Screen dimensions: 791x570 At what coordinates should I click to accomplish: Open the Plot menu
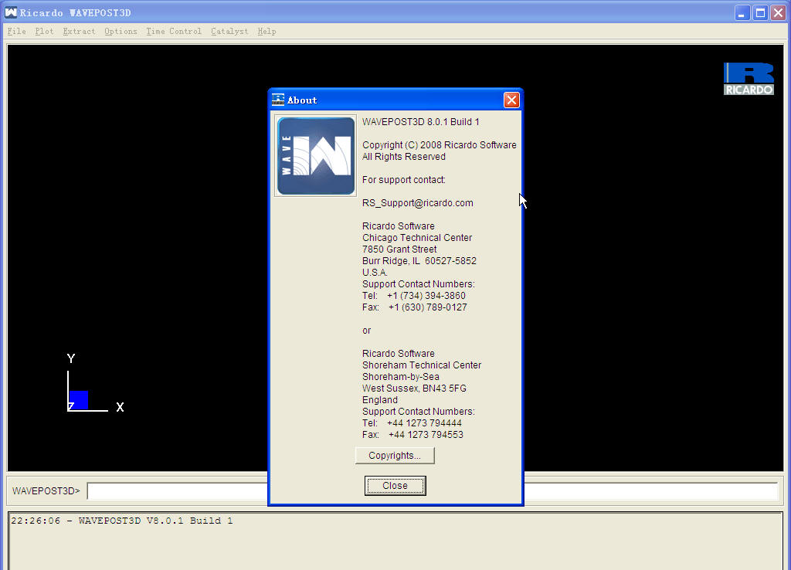[x=44, y=31]
